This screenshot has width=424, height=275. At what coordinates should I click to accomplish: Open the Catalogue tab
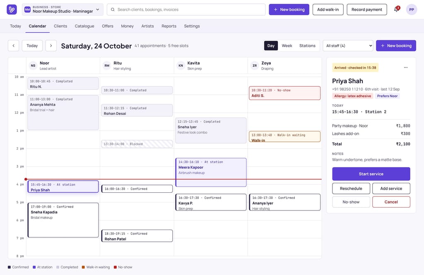click(x=84, y=26)
